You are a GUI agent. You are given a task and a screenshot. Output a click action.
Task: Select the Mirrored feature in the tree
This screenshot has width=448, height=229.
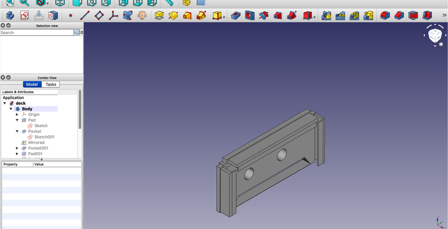pyautogui.click(x=36, y=142)
